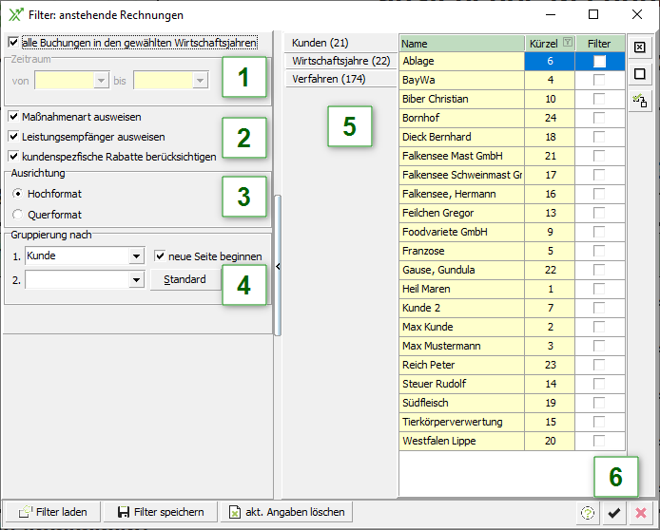Open the 'bis' date dropdown
The width and height of the screenshot is (660, 530).
pyautogui.click(x=200, y=82)
